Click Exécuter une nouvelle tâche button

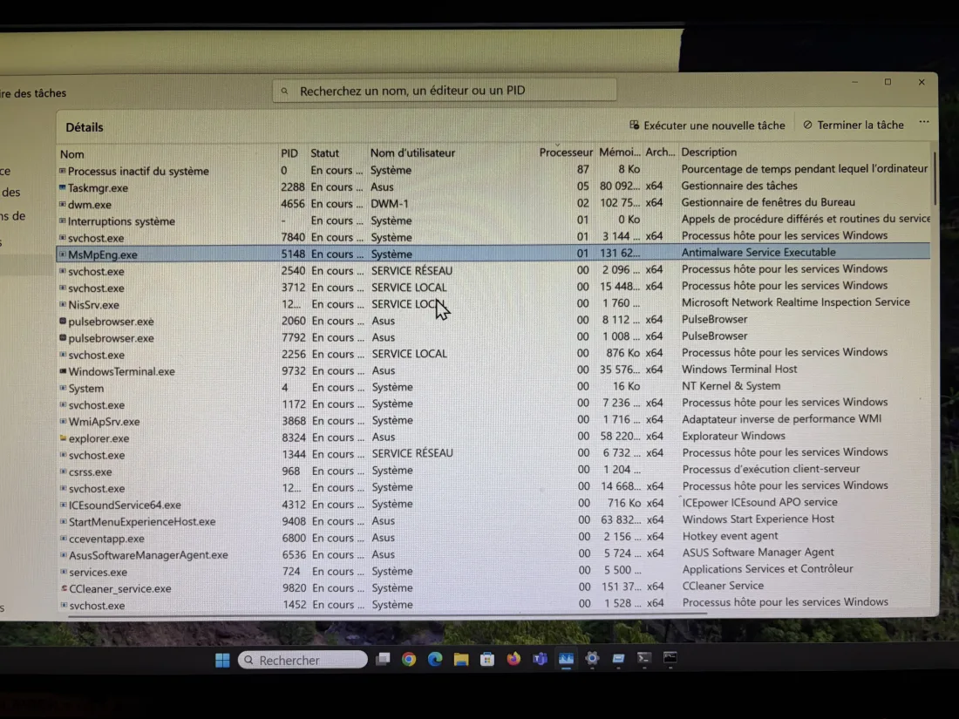[x=707, y=125]
